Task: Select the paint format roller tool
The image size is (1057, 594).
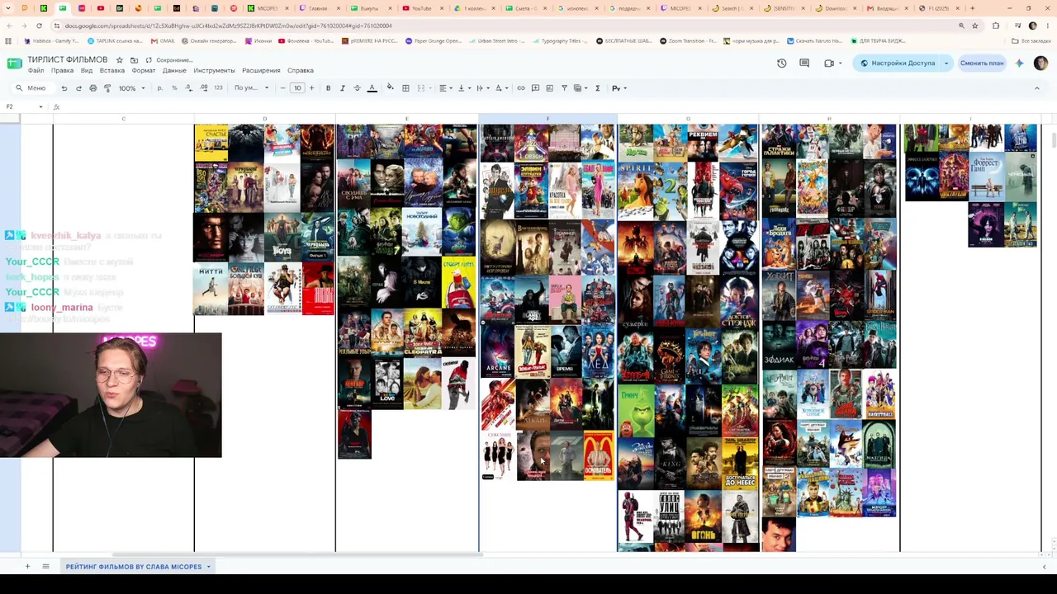Action: coord(107,88)
